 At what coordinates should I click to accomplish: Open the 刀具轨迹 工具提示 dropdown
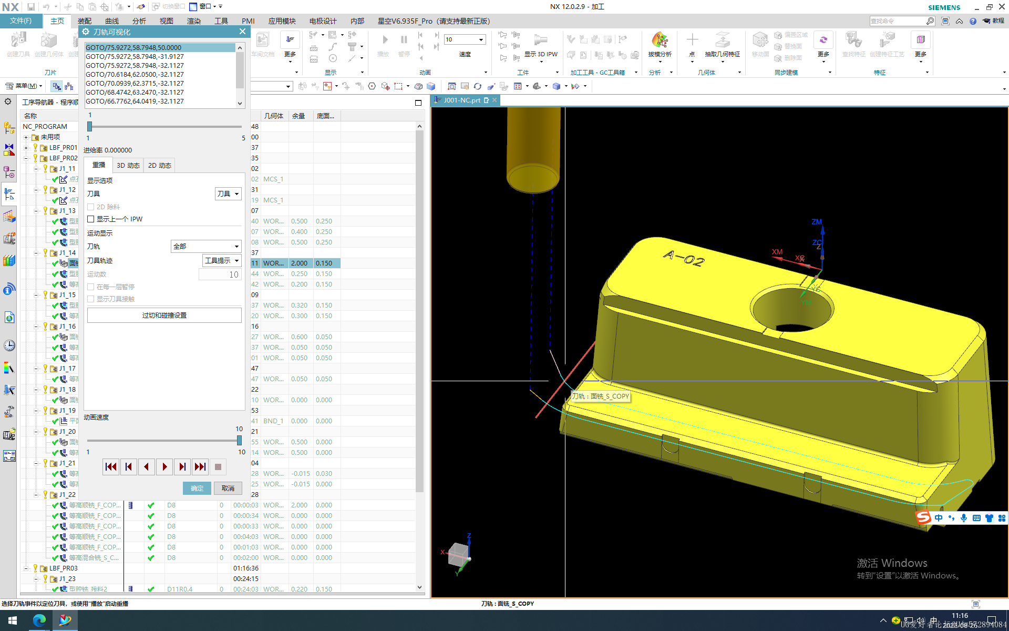click(222, 260)
